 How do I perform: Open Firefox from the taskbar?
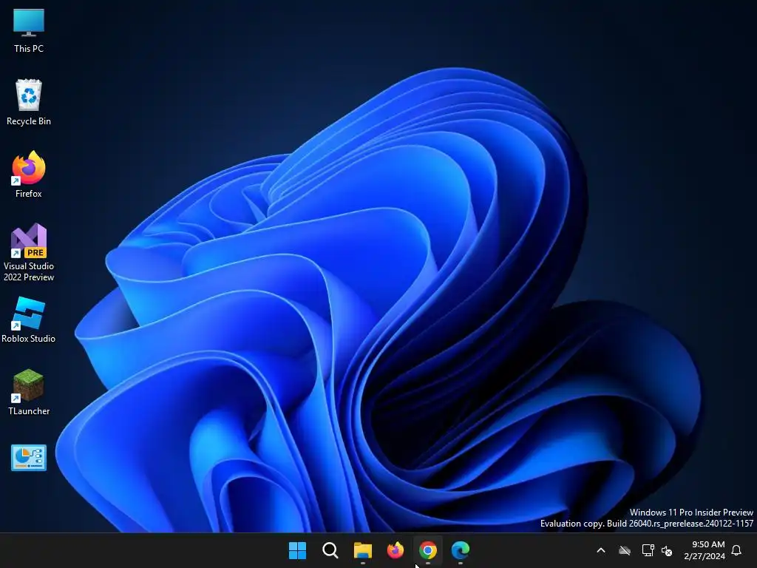(x=396, y=550)
